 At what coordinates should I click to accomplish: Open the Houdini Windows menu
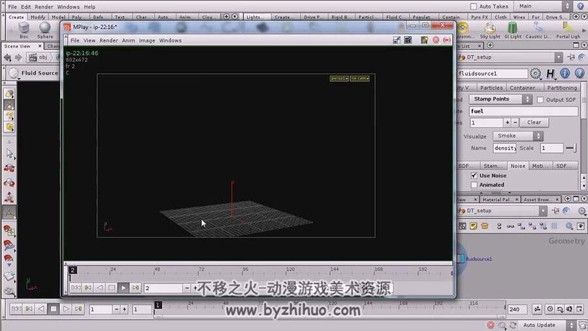(68, 7)
